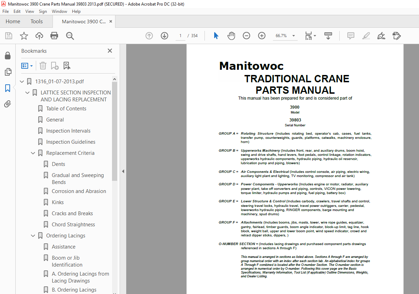Viewport: 419px width, 294px height.
Task: Open security lock panel in sidebar
Action: pyautogui.click(x=7, y=56)
